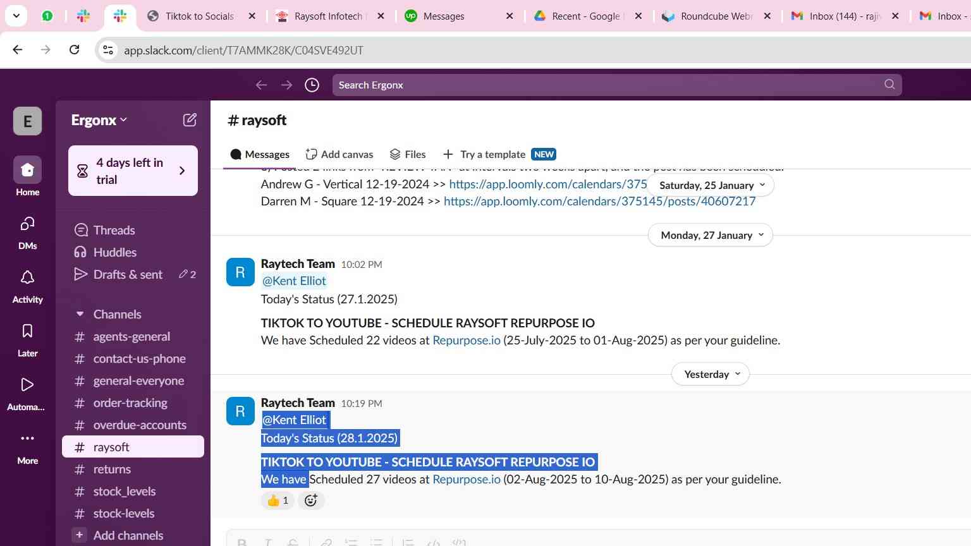Open Repurpose.io link in 10:02 PM message
This screenshot has height=546, width=971.
[x=467, y=340]
